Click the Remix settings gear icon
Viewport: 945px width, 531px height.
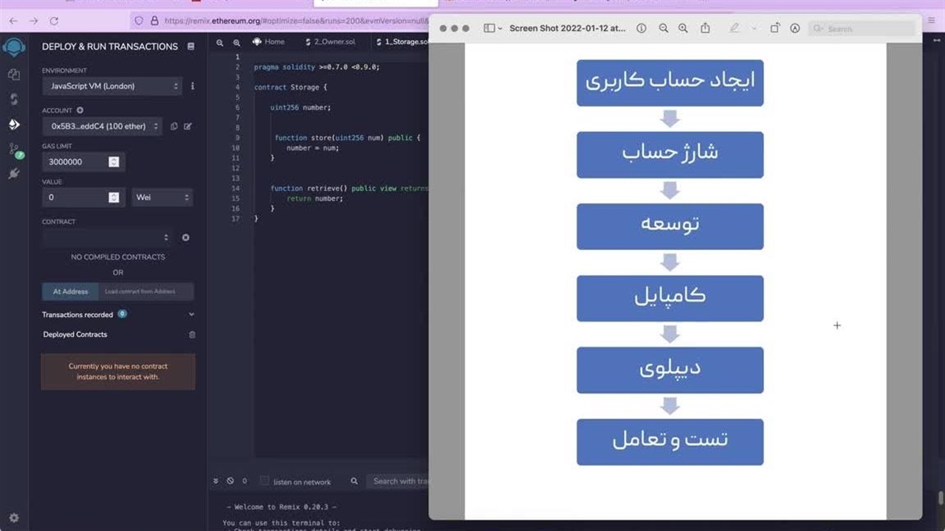coord(13,518)
